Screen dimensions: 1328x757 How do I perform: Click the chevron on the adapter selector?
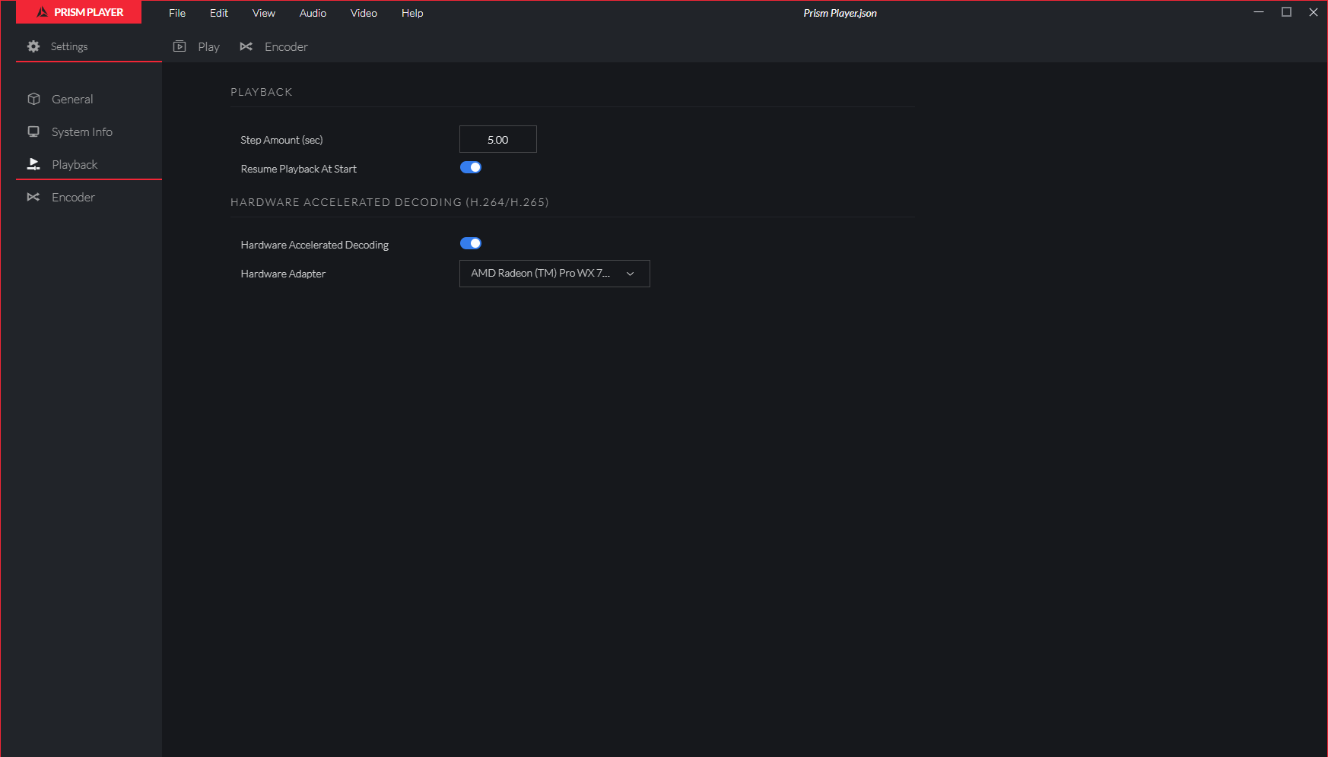tap(630, 273)
